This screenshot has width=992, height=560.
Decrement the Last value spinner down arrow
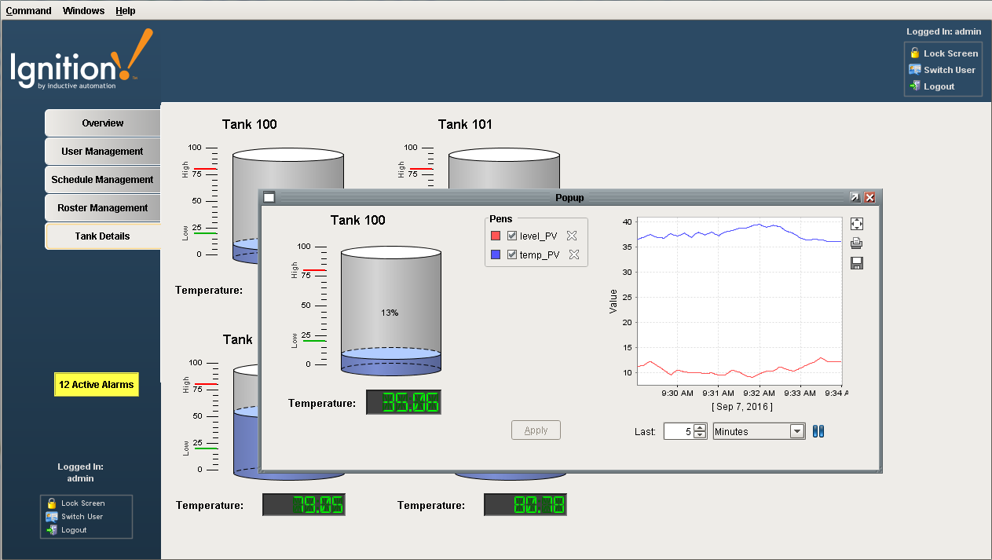coord(700,435)
